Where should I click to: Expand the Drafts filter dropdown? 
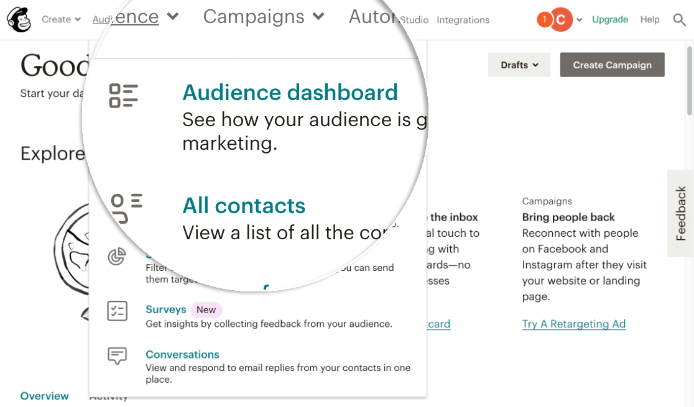[519, 65]
